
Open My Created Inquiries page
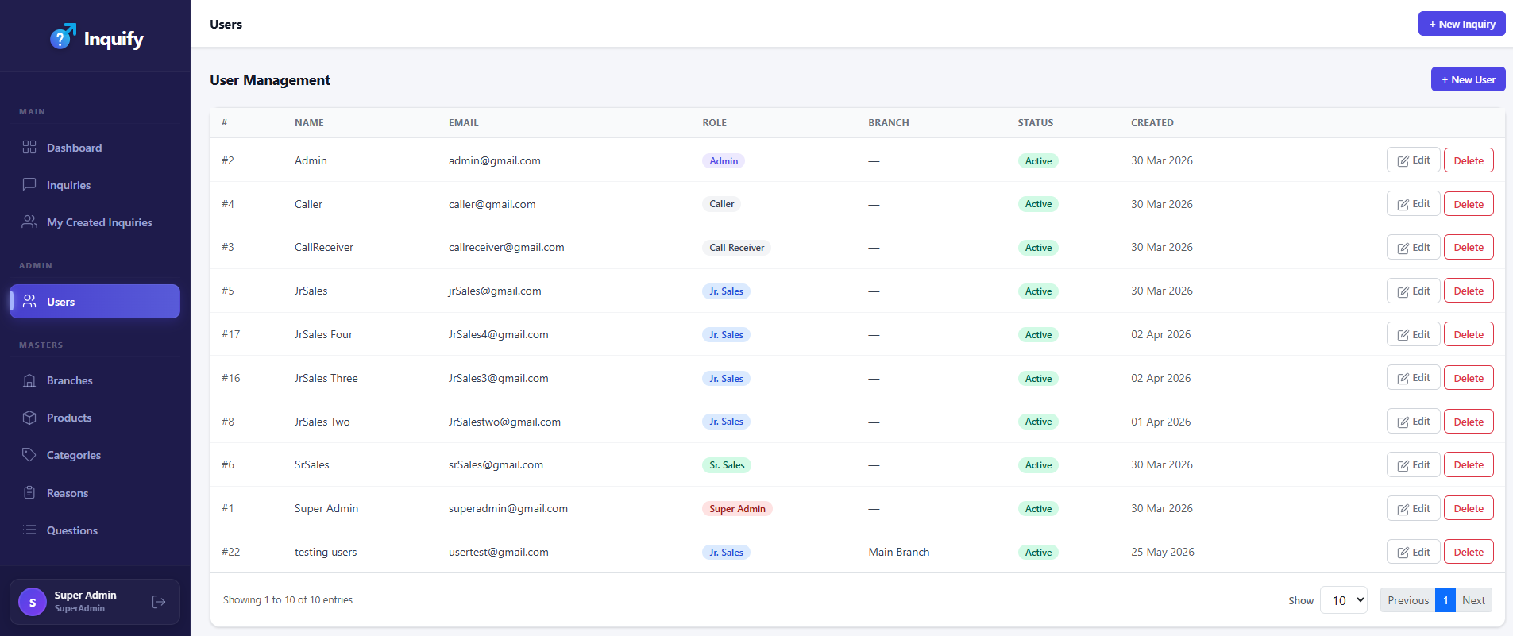point(95,222)
